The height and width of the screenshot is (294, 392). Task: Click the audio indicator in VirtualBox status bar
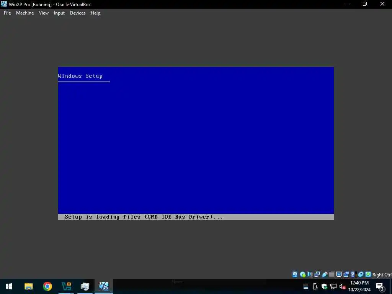pyautogui.click(x=310, y=274)
